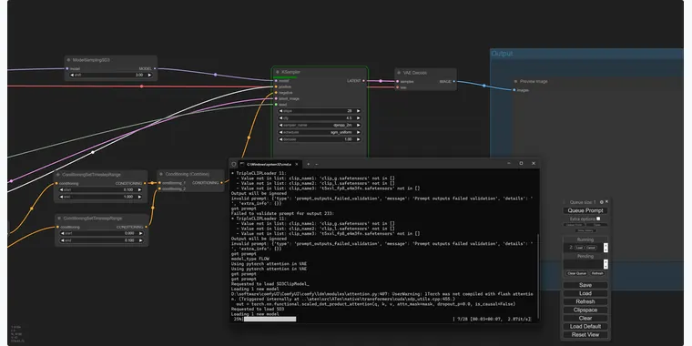Open a new tab in the cmd window
Image resolution: width=692 pixels, height=346 pixels.
pyautogui.click(x=308, y=164)
